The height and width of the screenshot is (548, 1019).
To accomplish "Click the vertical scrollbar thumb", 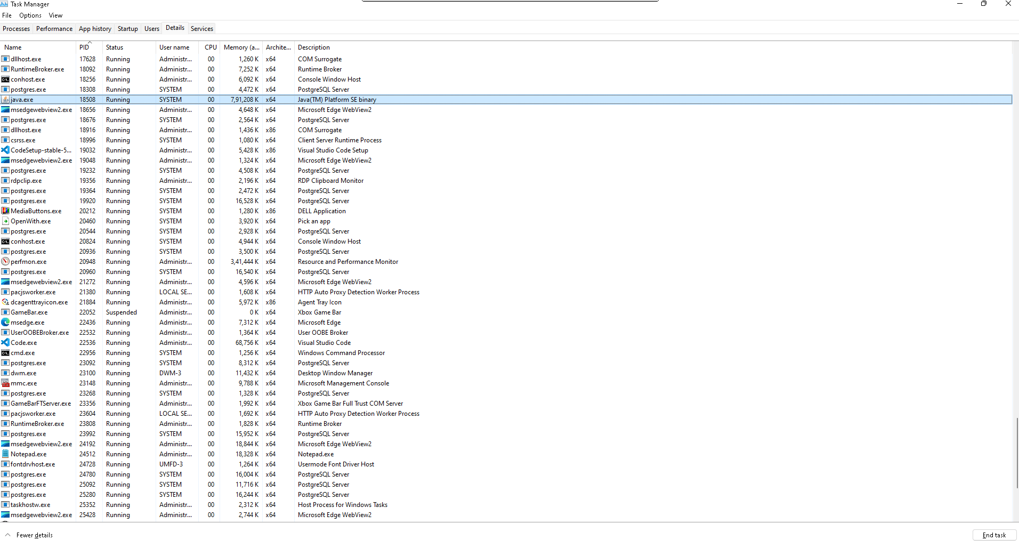I will tap(1016, 452).
